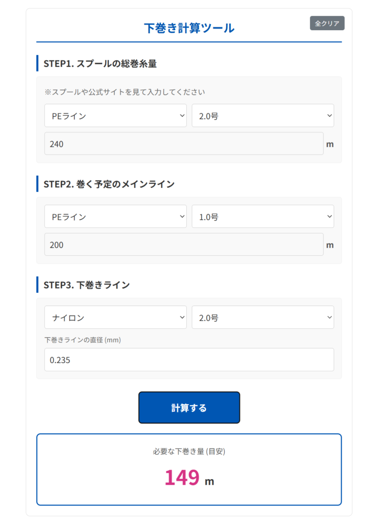This screenshot has height=523, width=384.
Task: Click the 全クリア clear-all button
Action: [327, 23]
